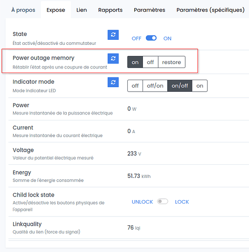This screenshot has width=249, height=252.
Task: Set Power outage memory to on
Action: (135, 62)
